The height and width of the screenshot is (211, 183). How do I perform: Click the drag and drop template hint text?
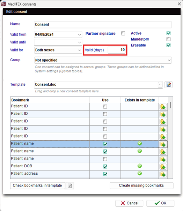[x=68, y=91]
